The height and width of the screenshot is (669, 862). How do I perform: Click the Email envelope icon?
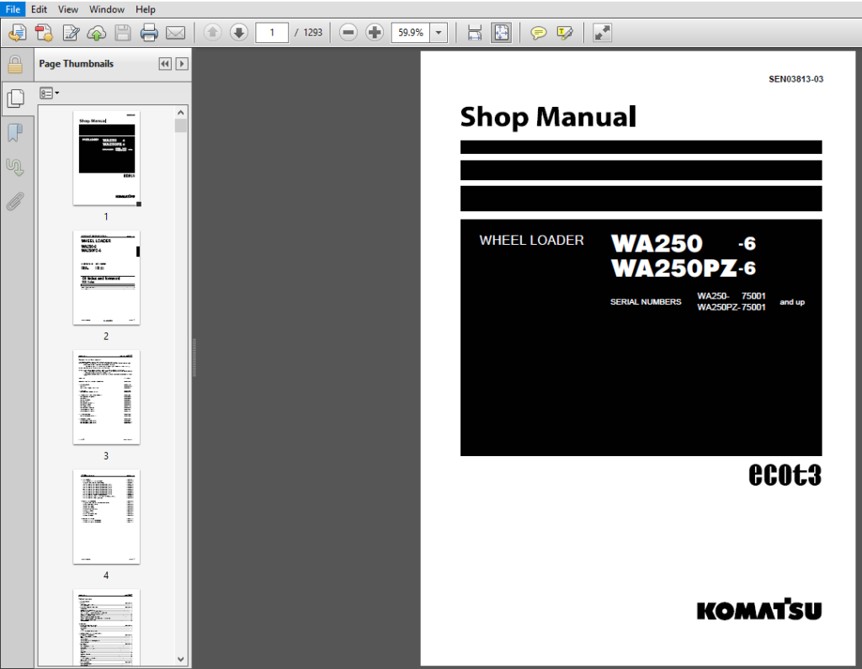pos(175,33)
